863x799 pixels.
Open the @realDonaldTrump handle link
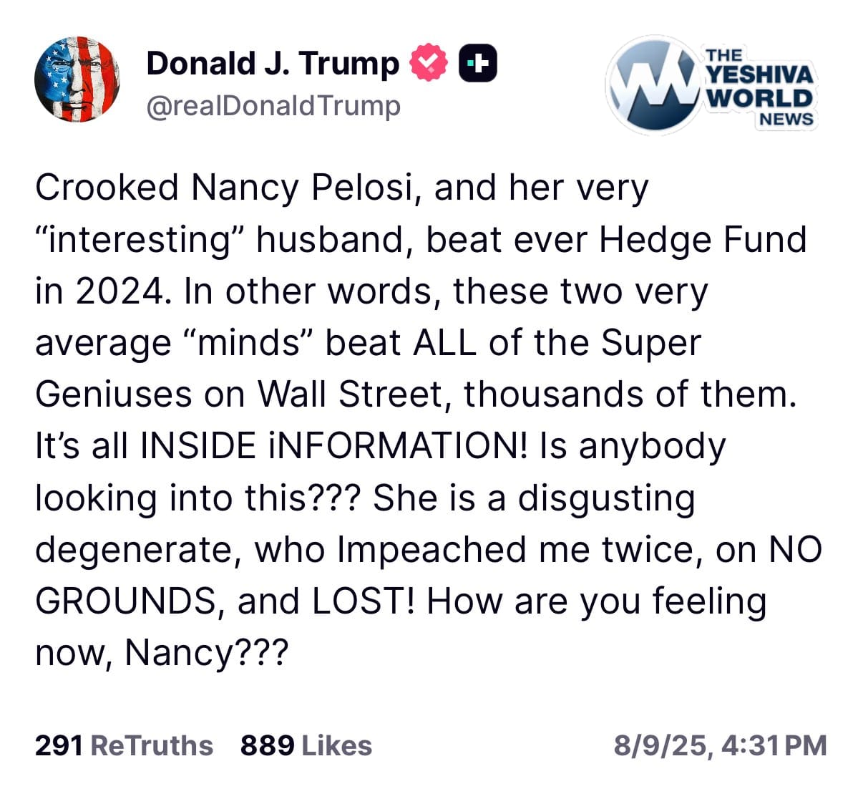point(273,106)
